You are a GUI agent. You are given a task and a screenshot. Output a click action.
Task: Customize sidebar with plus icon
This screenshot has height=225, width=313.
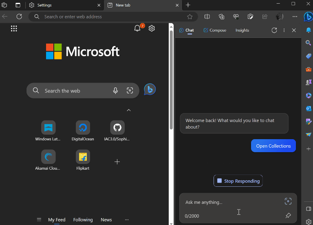[x=309, y=149]
